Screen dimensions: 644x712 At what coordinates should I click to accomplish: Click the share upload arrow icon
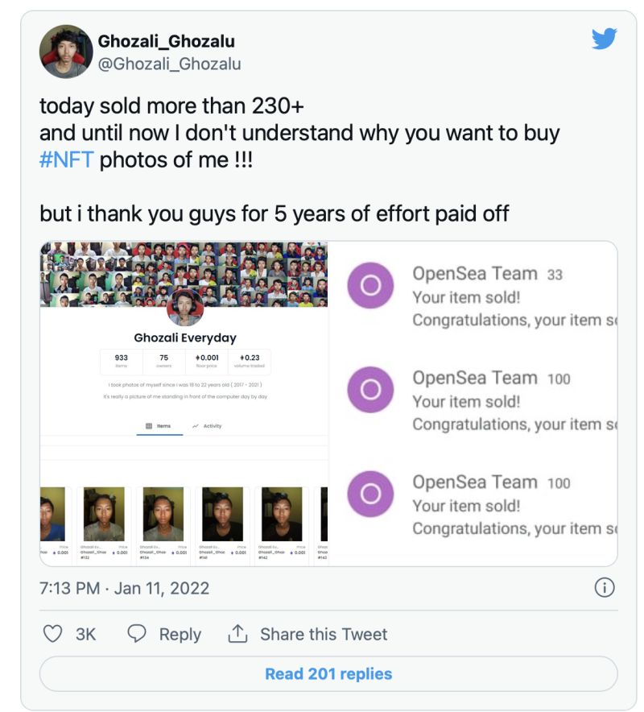pyautogui.click(x=237, y=634)
